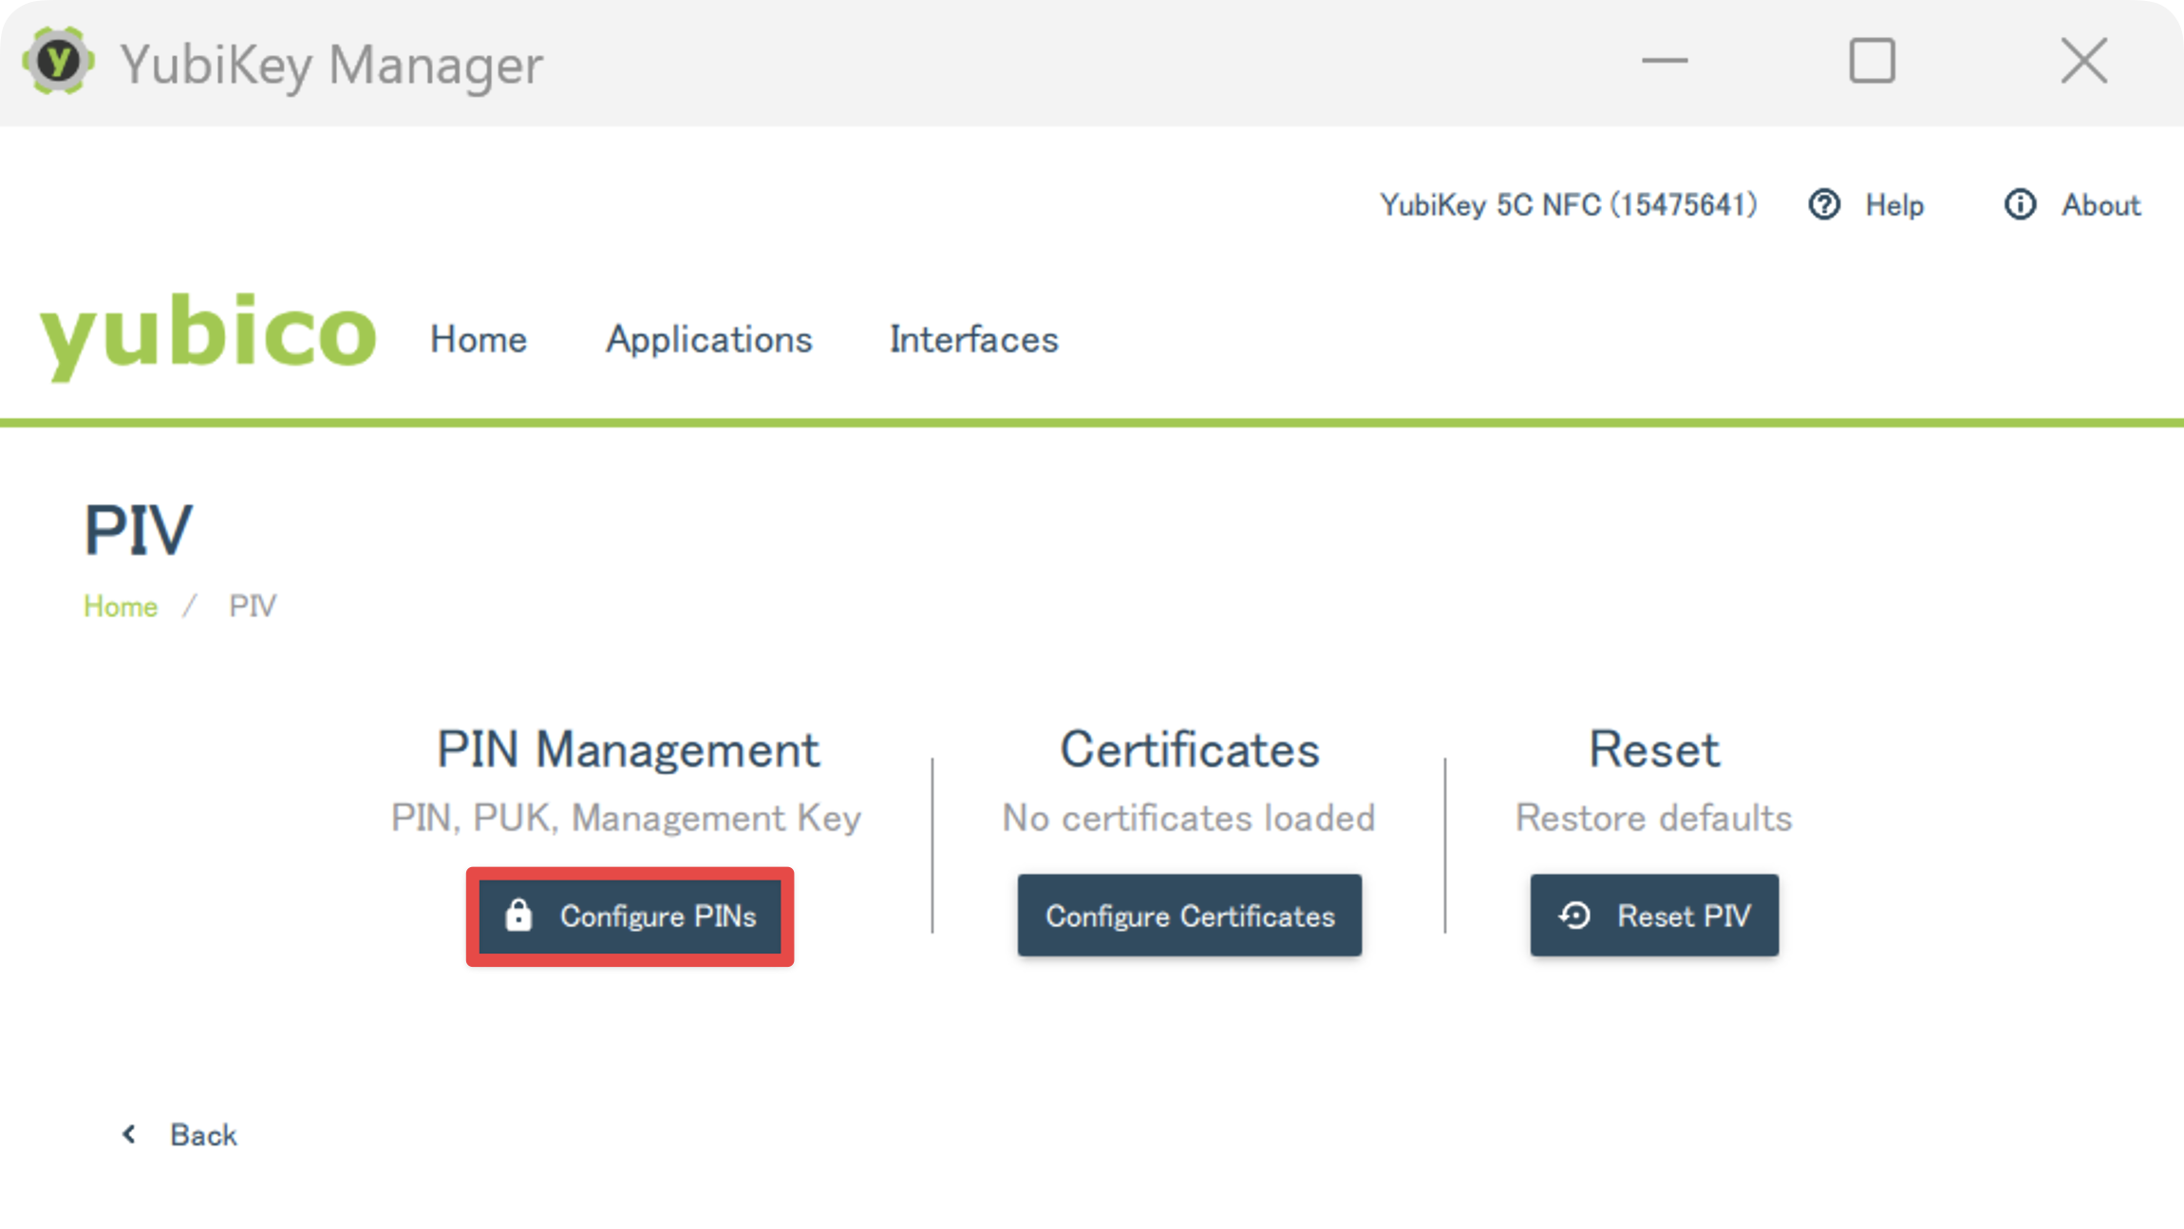
Task: Click the lock icon on Configure PINs
Action: pos(518,916)
